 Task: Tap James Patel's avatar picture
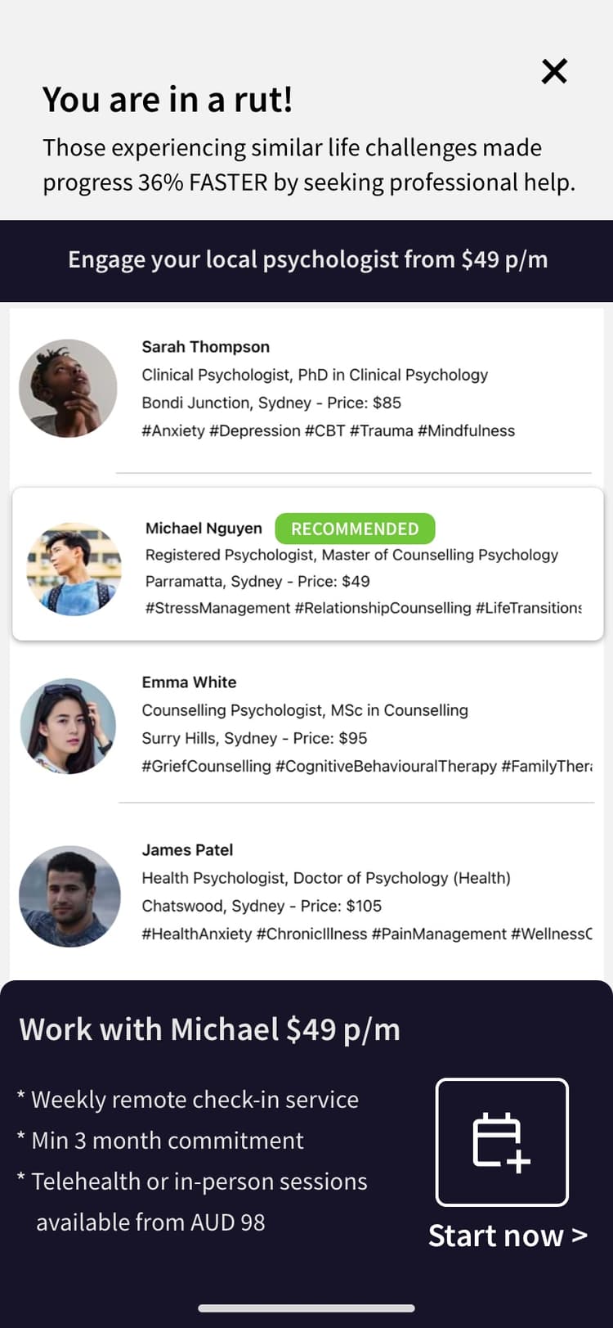pos(69,896)
